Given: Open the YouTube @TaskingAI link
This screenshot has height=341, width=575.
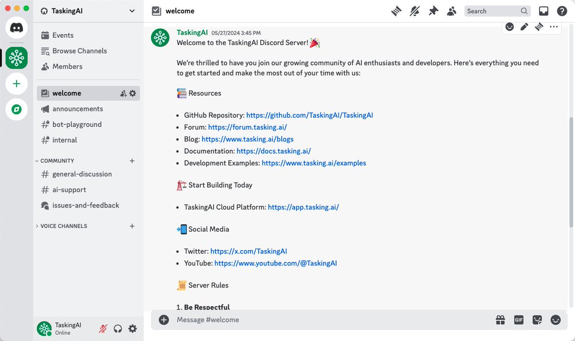Looking at the screenshot, I should click(276, 264).
